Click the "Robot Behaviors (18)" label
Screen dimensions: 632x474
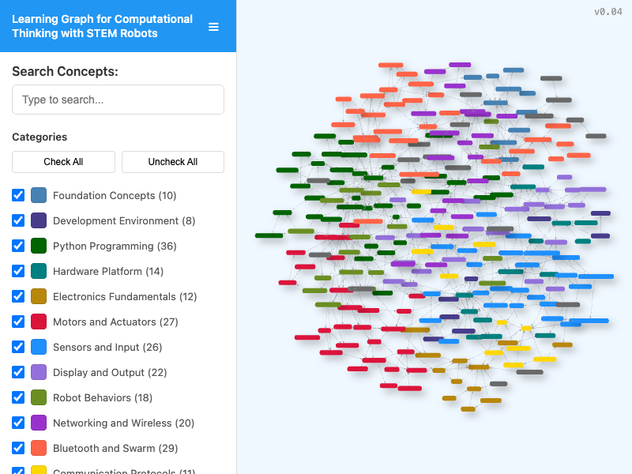pos(103,398)
